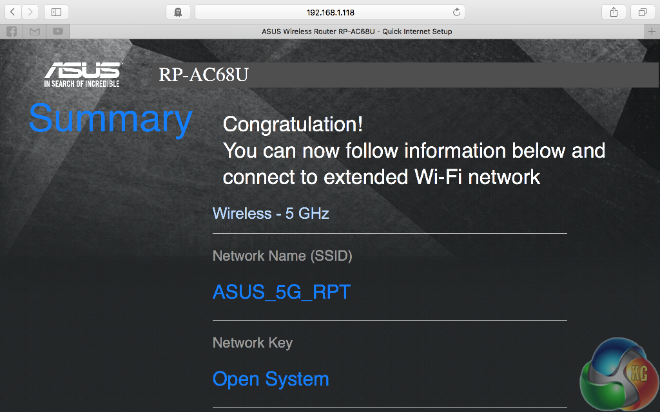Click the ASUS_5G_RPT network name
Screen dimensions: 660x412
click(x=282, y=292)
